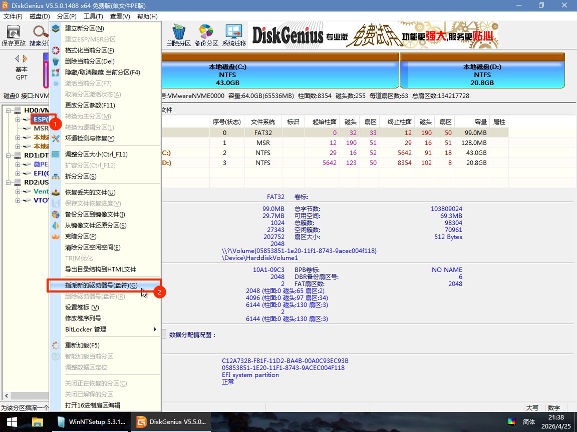This screenshot has height=432, width=577.
Task: Click the 文件系统 column header
Action: click(263, 121)
